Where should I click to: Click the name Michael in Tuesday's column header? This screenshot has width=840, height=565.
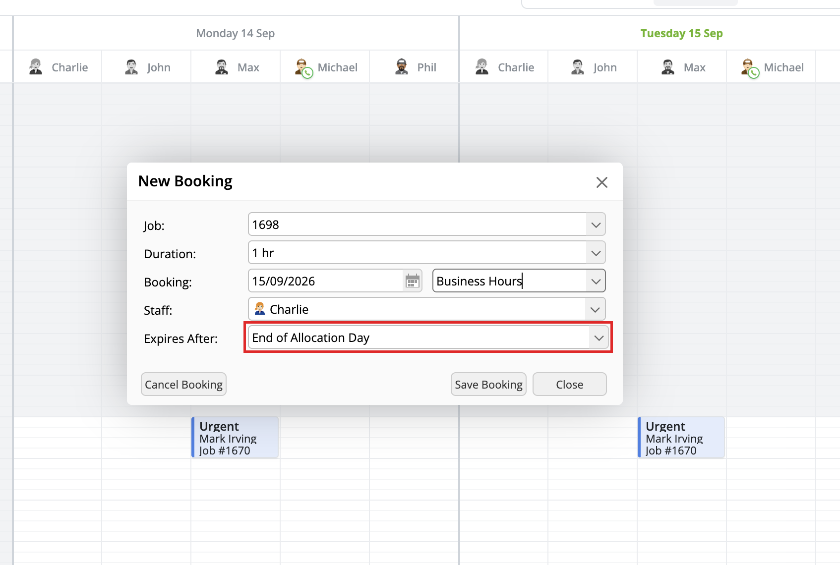[x=783, y=67]
